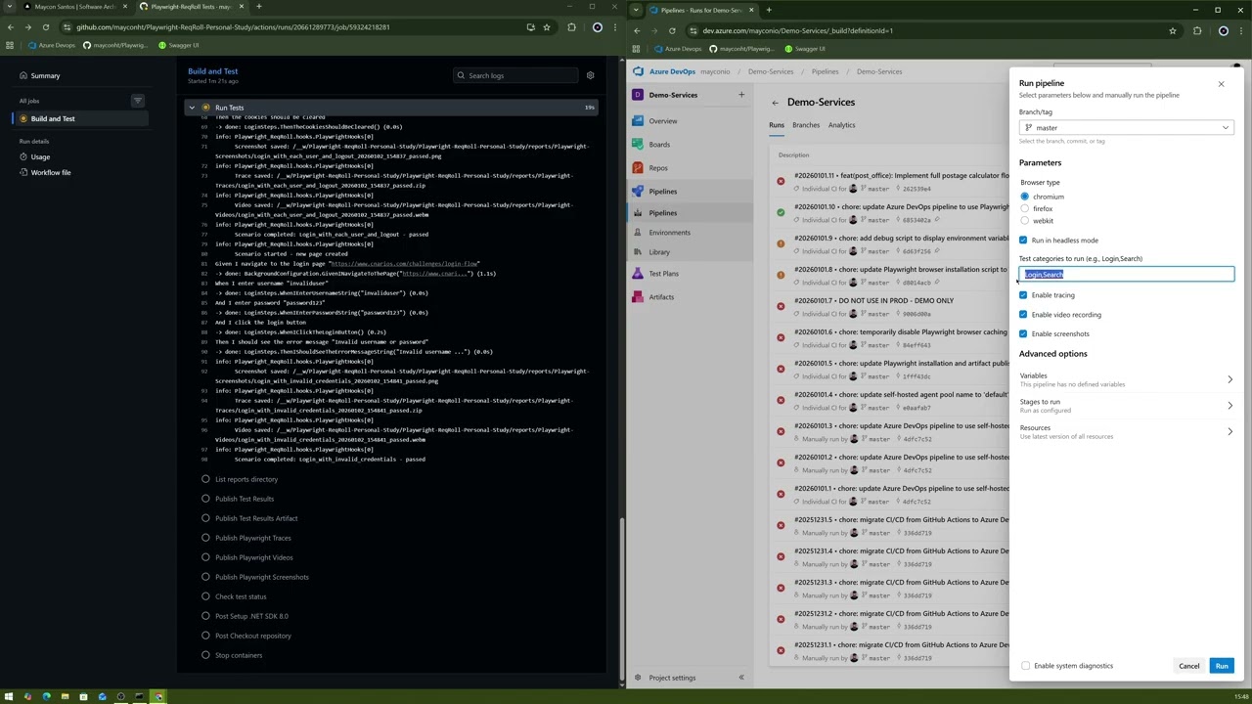1252x704 pixels.
Task: Open the Summary page in GitHub sidebar
Action: [45, 75]
